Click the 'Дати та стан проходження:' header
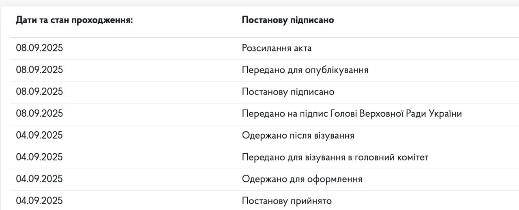Viewport: 519px width, 210px height. click(74, 20)
